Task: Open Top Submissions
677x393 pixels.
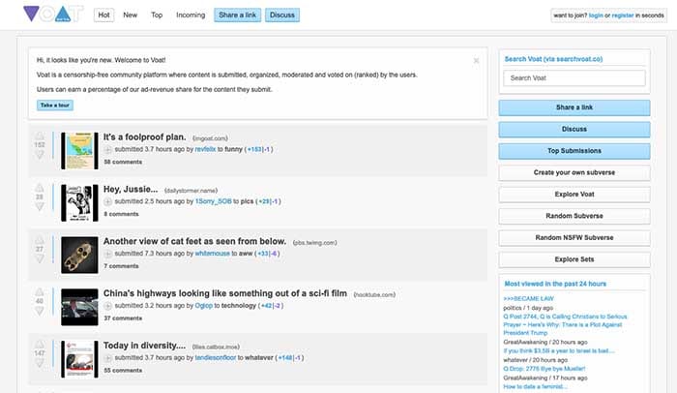Action: (574, 150)
